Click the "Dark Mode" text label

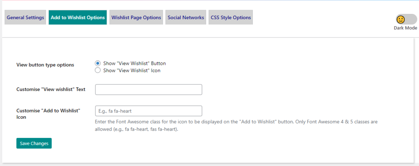[x=405, y=28]
